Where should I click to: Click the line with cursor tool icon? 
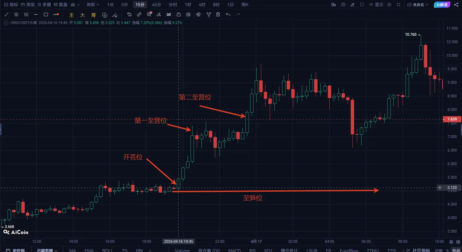(115, 15)
